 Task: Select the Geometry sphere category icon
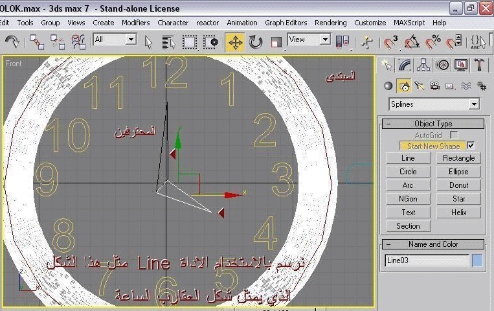point(388,86)
